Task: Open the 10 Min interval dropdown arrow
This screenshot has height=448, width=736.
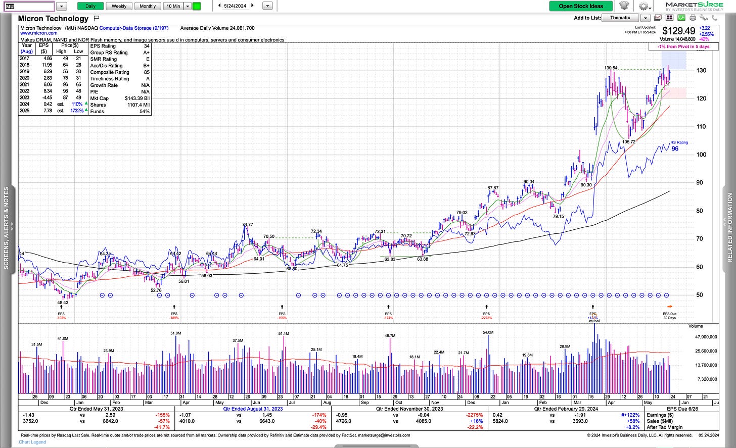Action: pyautogui.click(x=188, y=6)
